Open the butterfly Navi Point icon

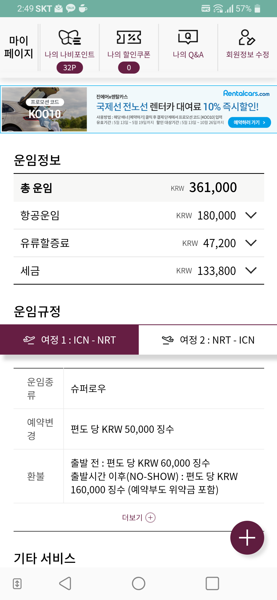point(70,37)
